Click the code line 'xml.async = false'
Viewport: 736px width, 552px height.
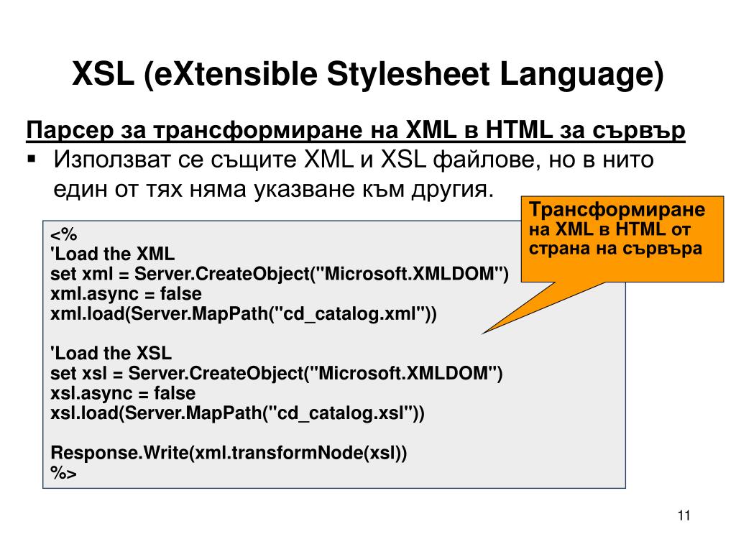point(126,294)
